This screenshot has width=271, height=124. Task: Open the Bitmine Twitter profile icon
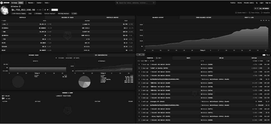(48, 10)
